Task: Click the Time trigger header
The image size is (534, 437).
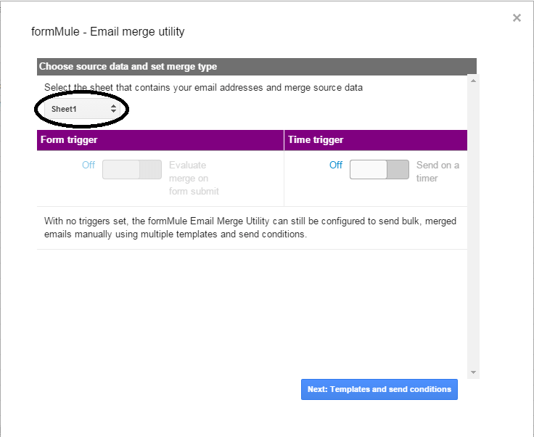Action: coord(376,140)
